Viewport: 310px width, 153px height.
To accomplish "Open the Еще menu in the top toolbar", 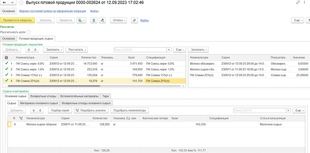I will point(298,20).
